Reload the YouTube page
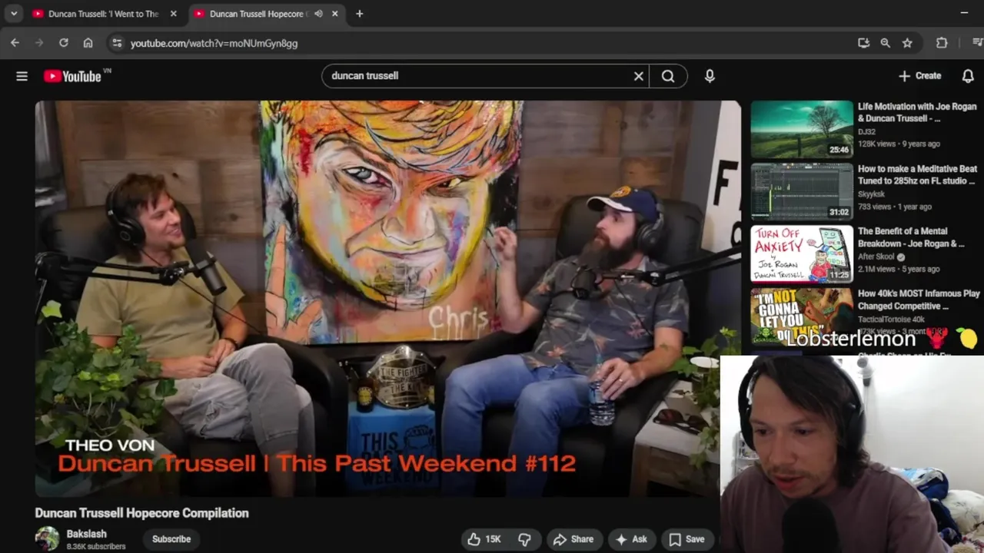984x553 pixels. pos(64,43)
